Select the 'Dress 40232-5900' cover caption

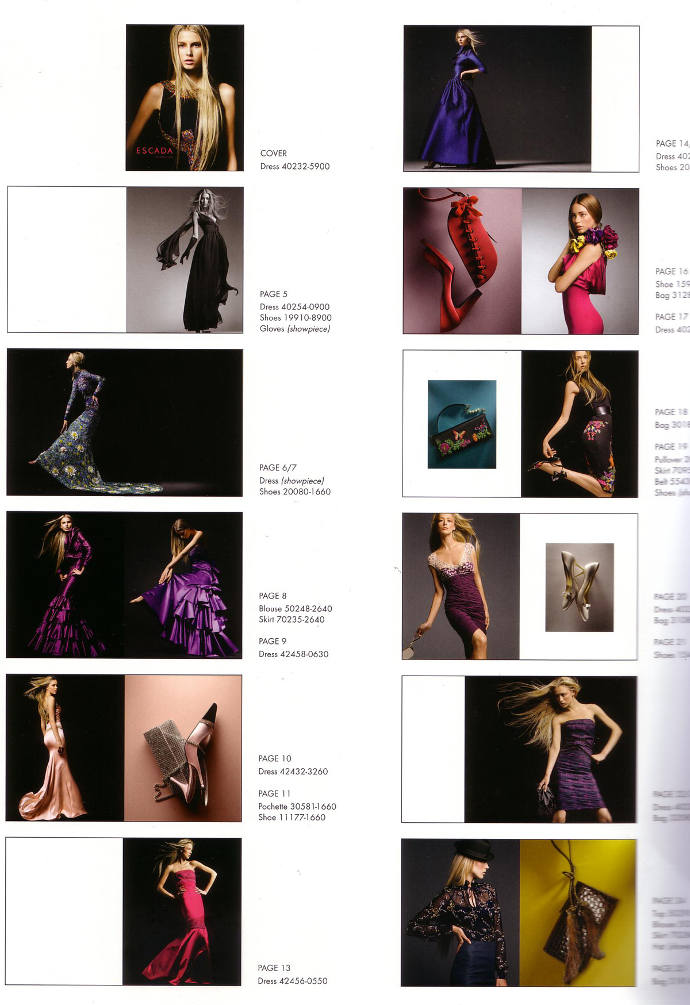(294, 166)
